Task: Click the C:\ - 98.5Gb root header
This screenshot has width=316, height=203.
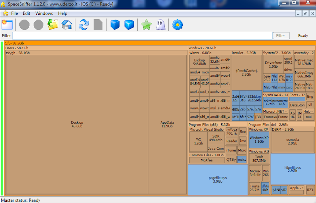Action: tap(160, 43)
